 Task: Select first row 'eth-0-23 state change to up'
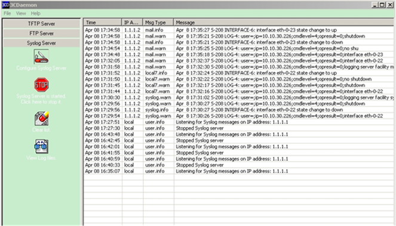239,30
